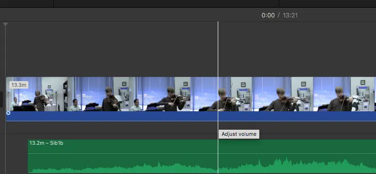
Task: Click the Adjust volume tooltip
Action: click(x=239, y=134)
